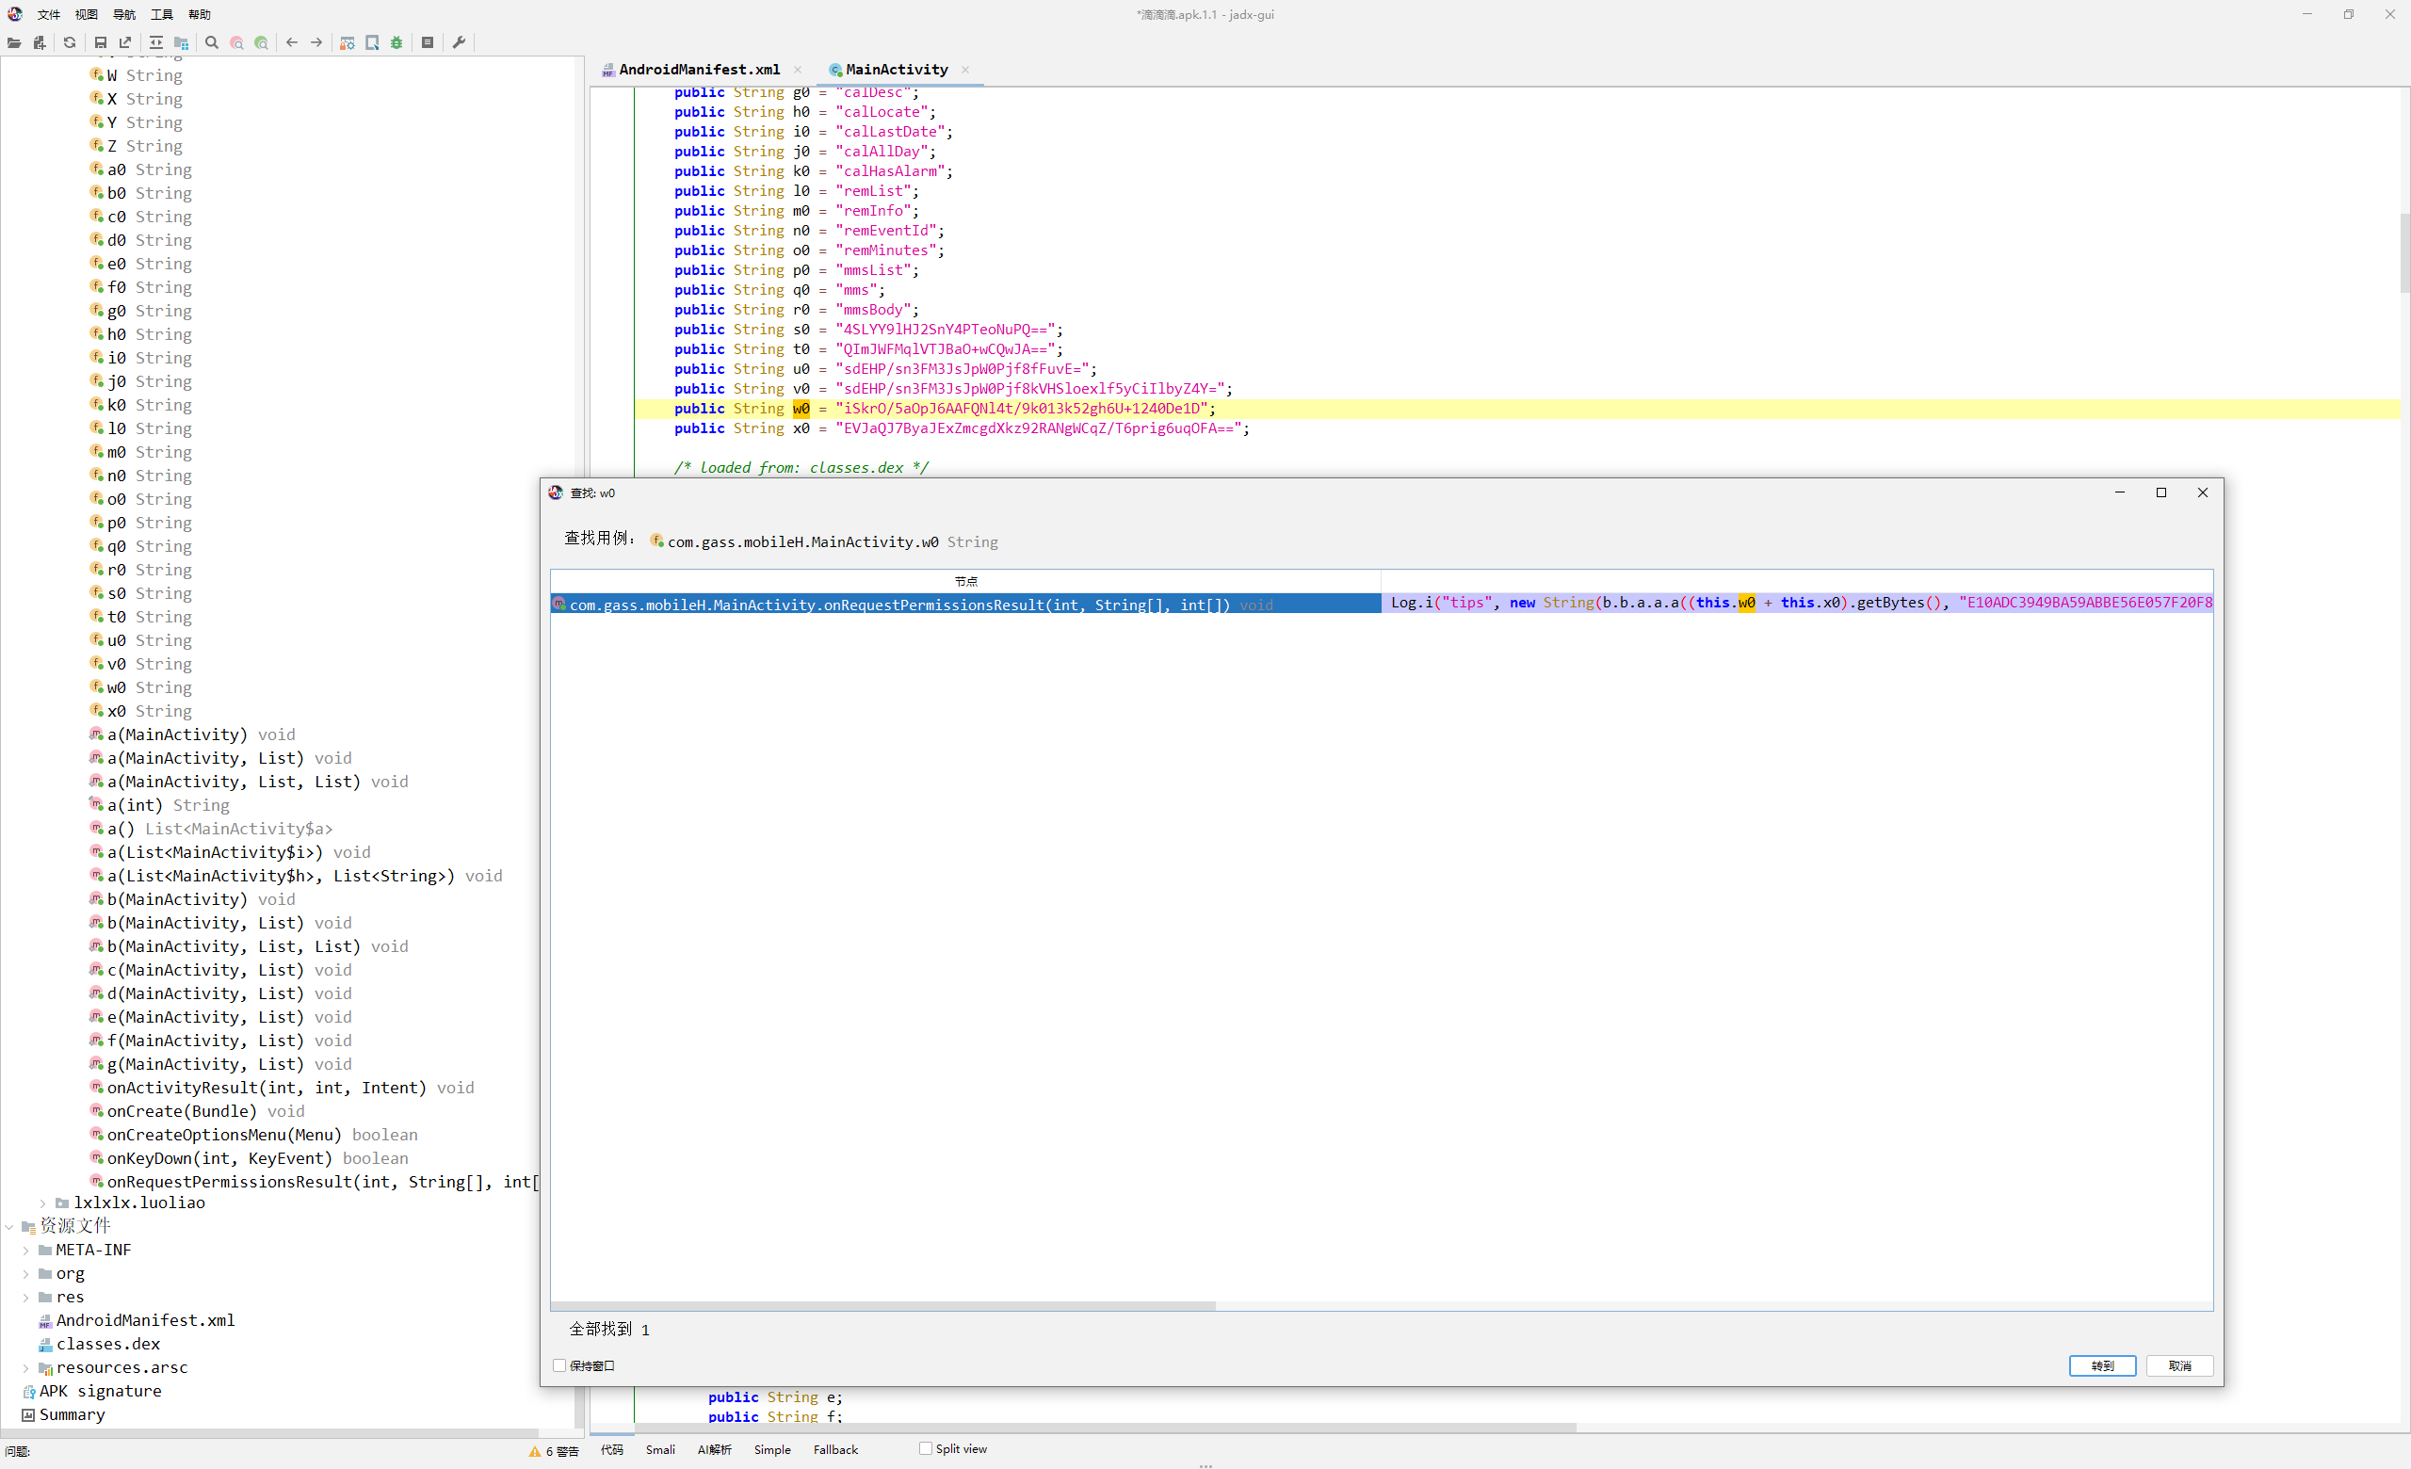Navigate back with left arrow icon
The image size is (2411, 1469).
tap(292, 42)
